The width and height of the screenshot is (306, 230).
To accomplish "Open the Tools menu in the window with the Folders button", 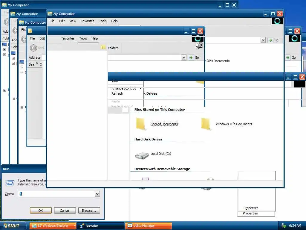I will (83, 38).
